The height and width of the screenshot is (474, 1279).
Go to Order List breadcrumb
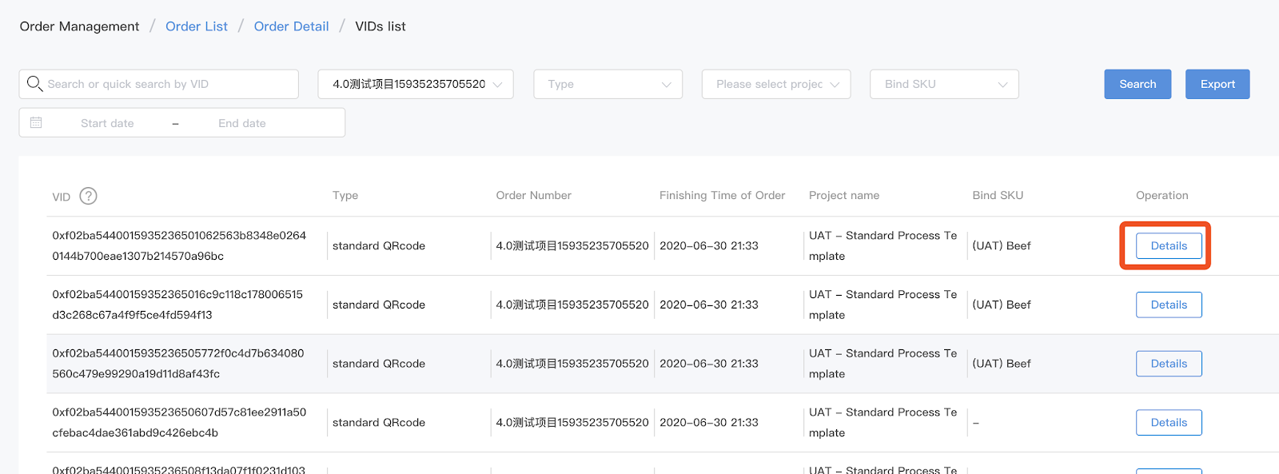click(x=197, y=26)
